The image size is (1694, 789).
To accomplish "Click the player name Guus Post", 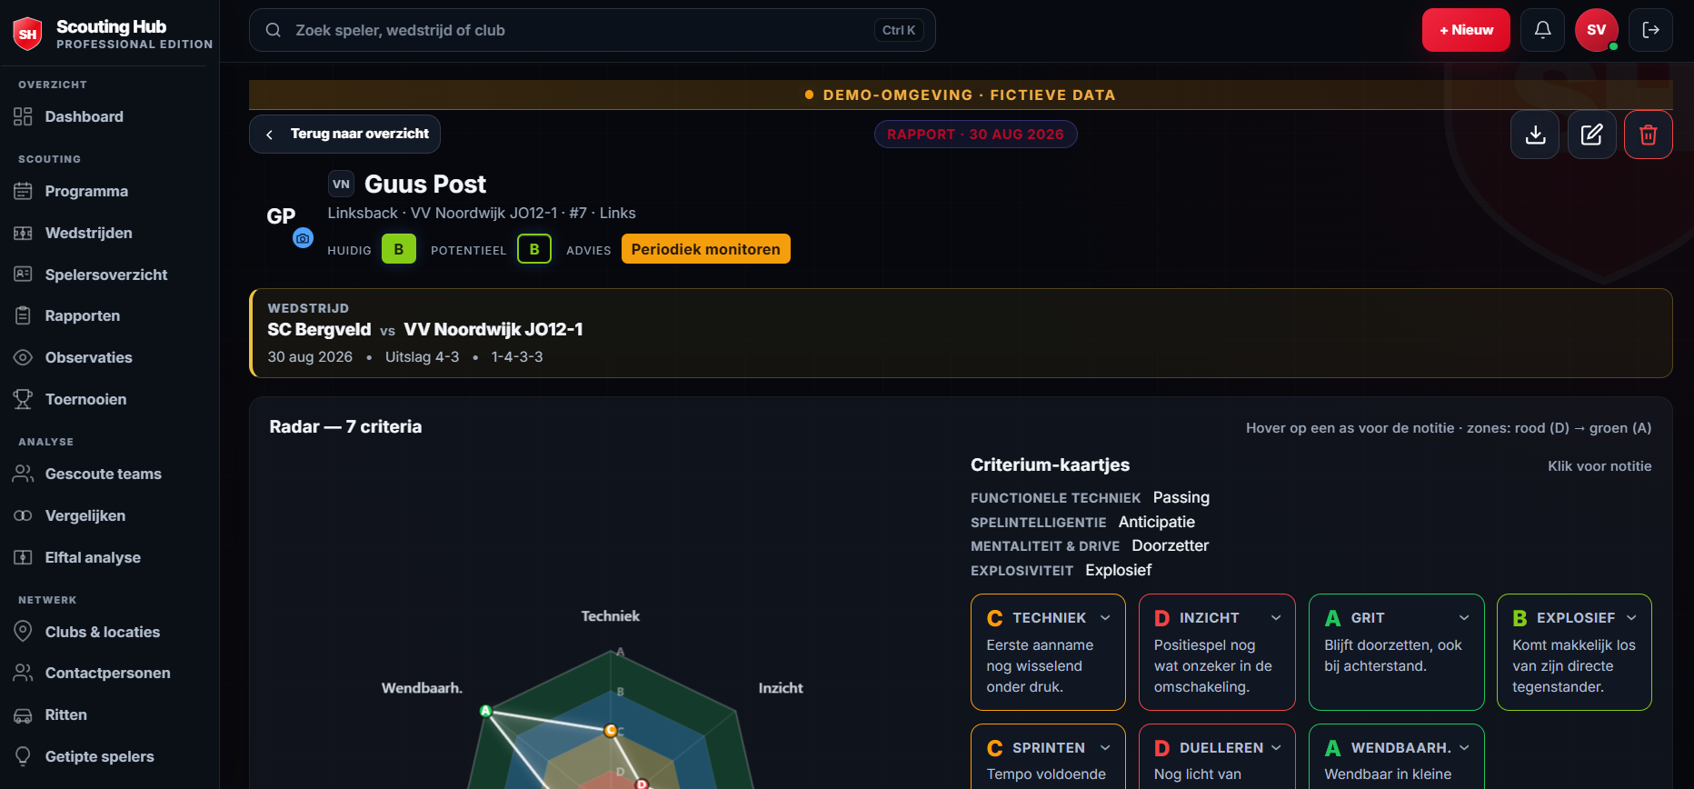I will 425,185.
